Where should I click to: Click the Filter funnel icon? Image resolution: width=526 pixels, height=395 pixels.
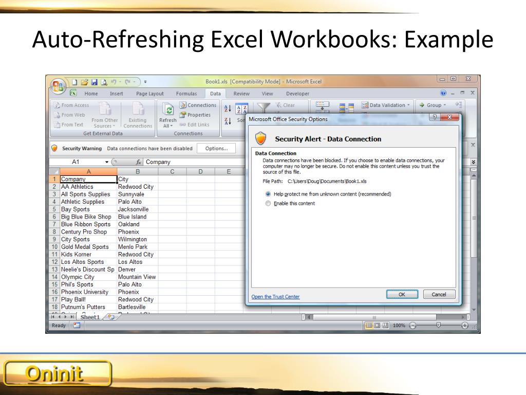point(264,107)
